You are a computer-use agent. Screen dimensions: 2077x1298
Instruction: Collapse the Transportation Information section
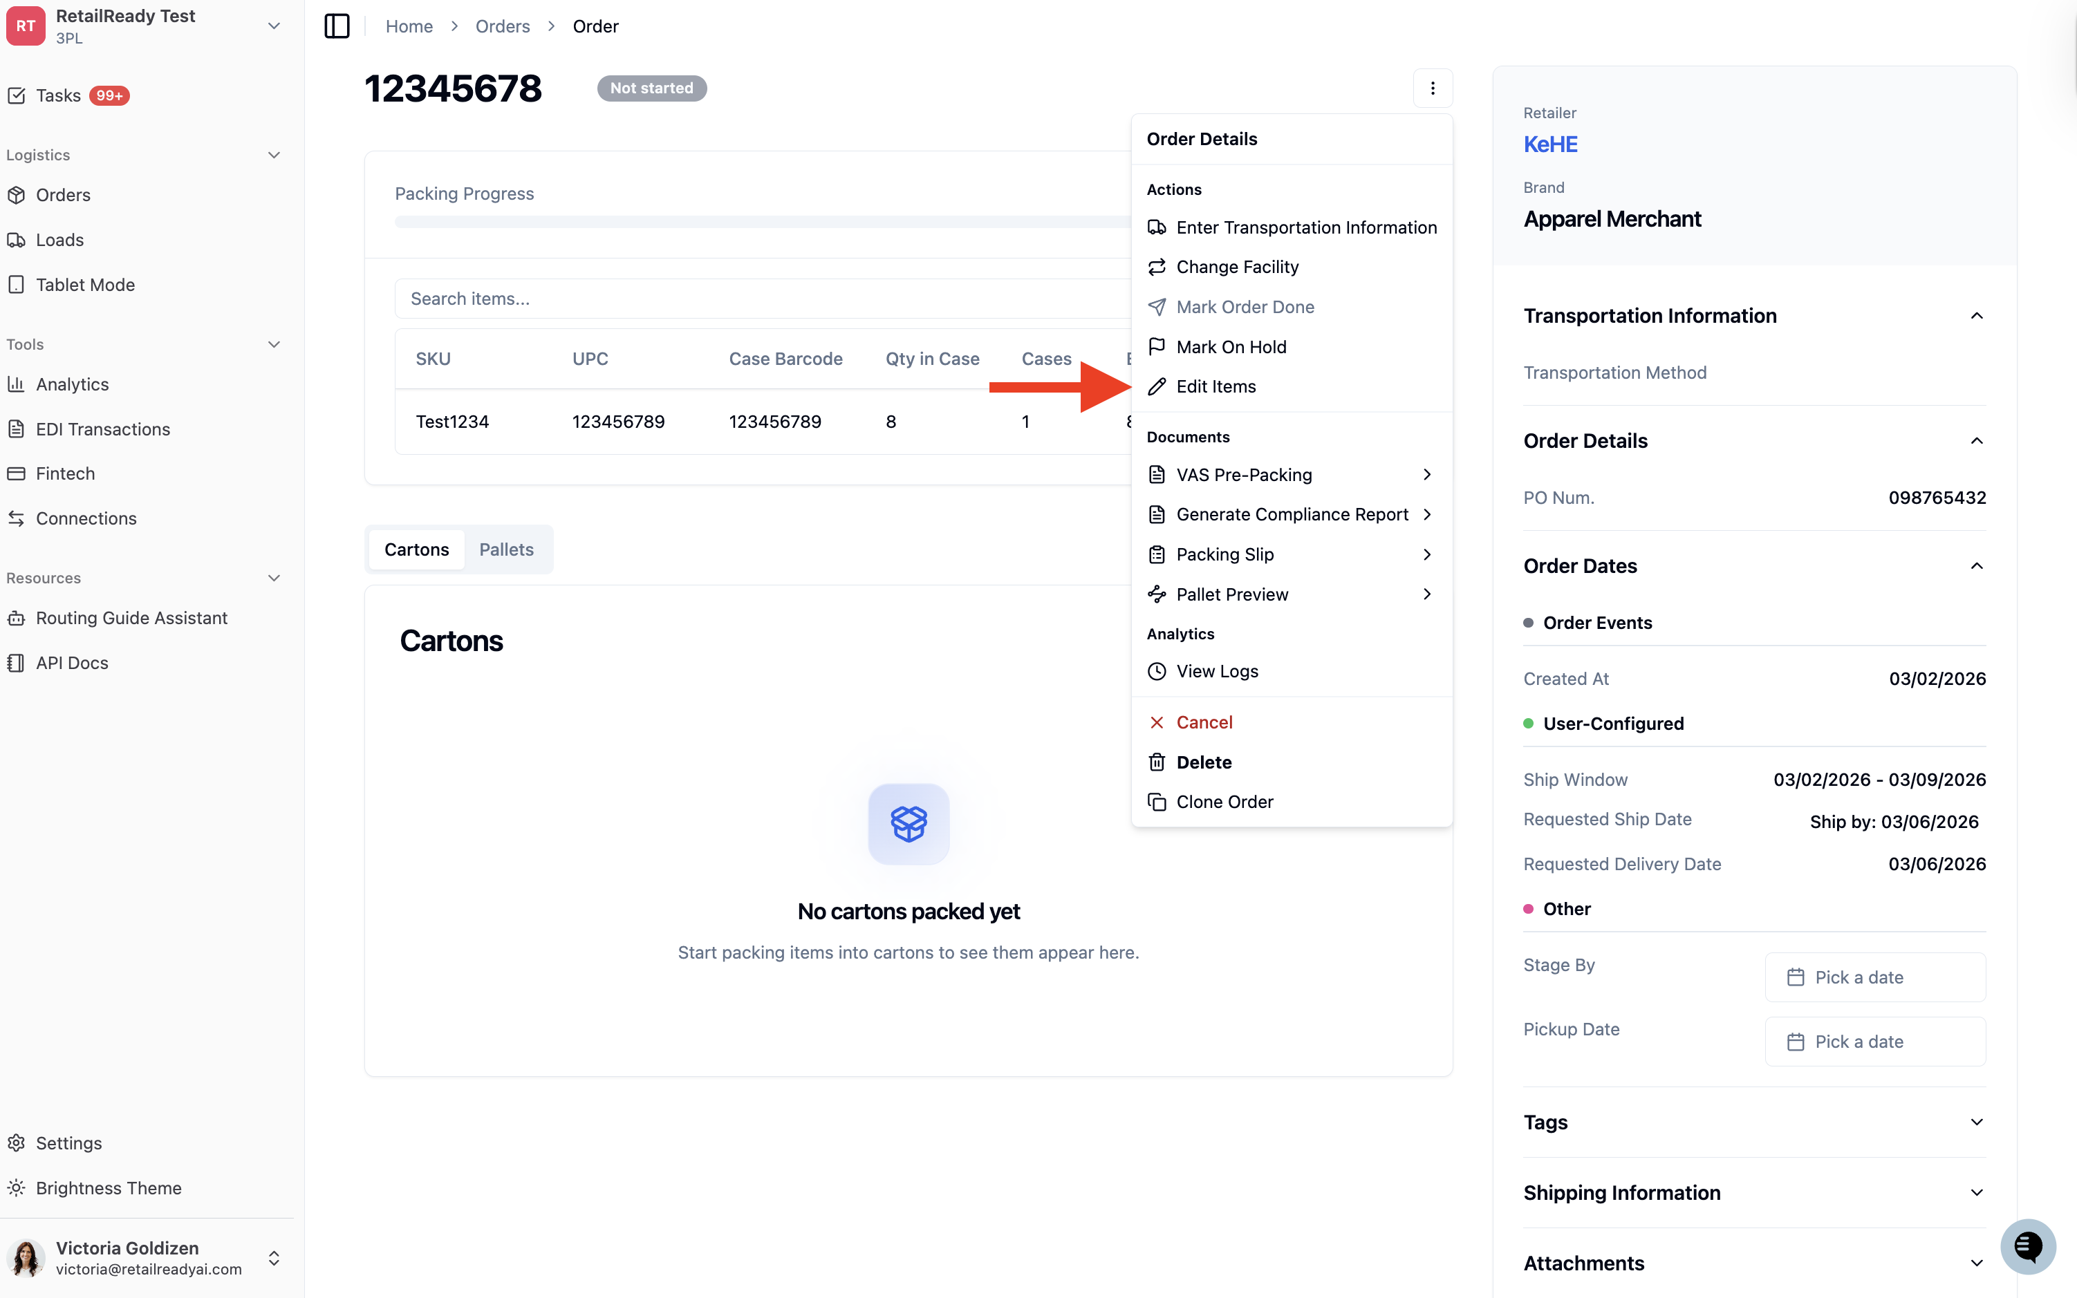1977,316
